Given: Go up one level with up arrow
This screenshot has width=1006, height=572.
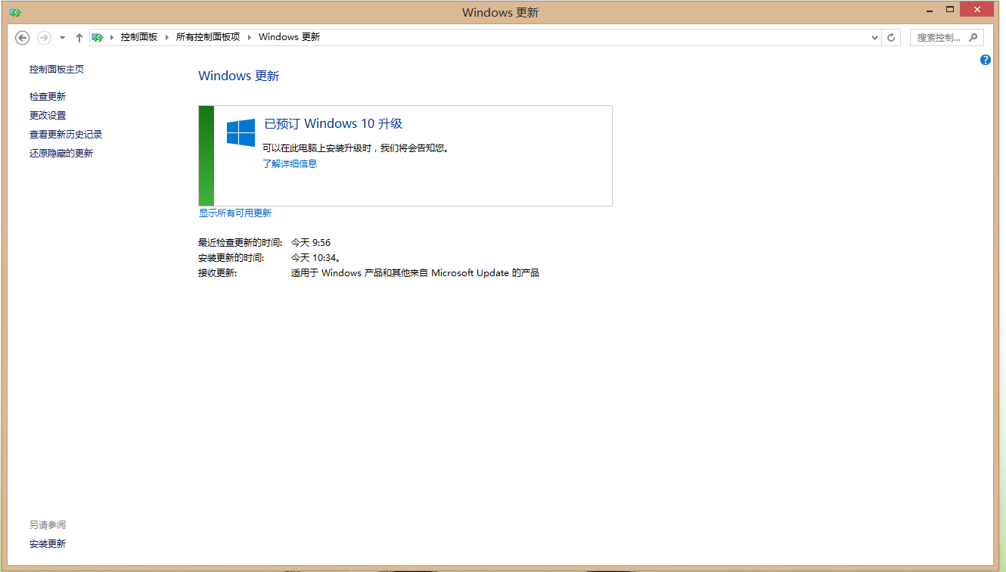Looking at the screenshot, I should coord(79,37).
